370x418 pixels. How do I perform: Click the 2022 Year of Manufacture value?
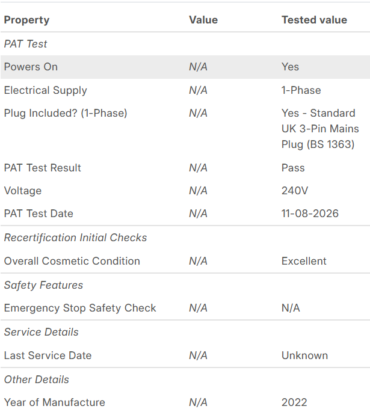tap(294, 402)
